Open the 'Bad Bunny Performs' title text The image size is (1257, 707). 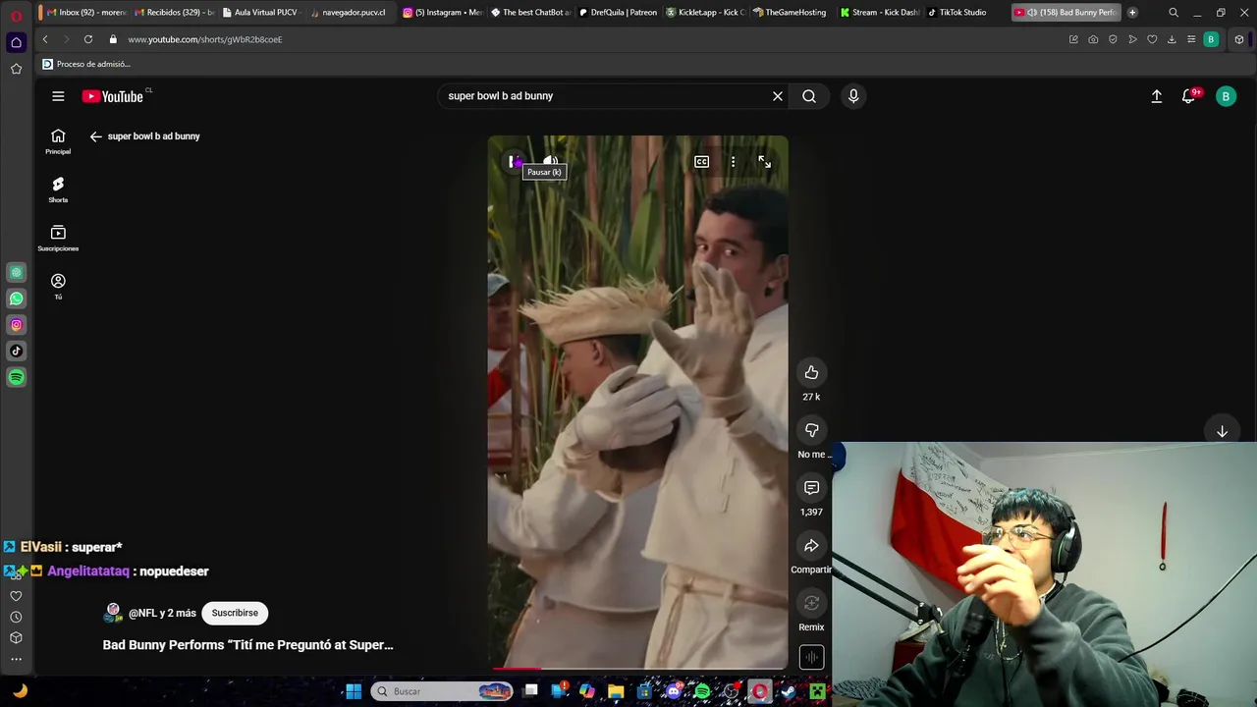pyautogui.click(x=248, y=645)
